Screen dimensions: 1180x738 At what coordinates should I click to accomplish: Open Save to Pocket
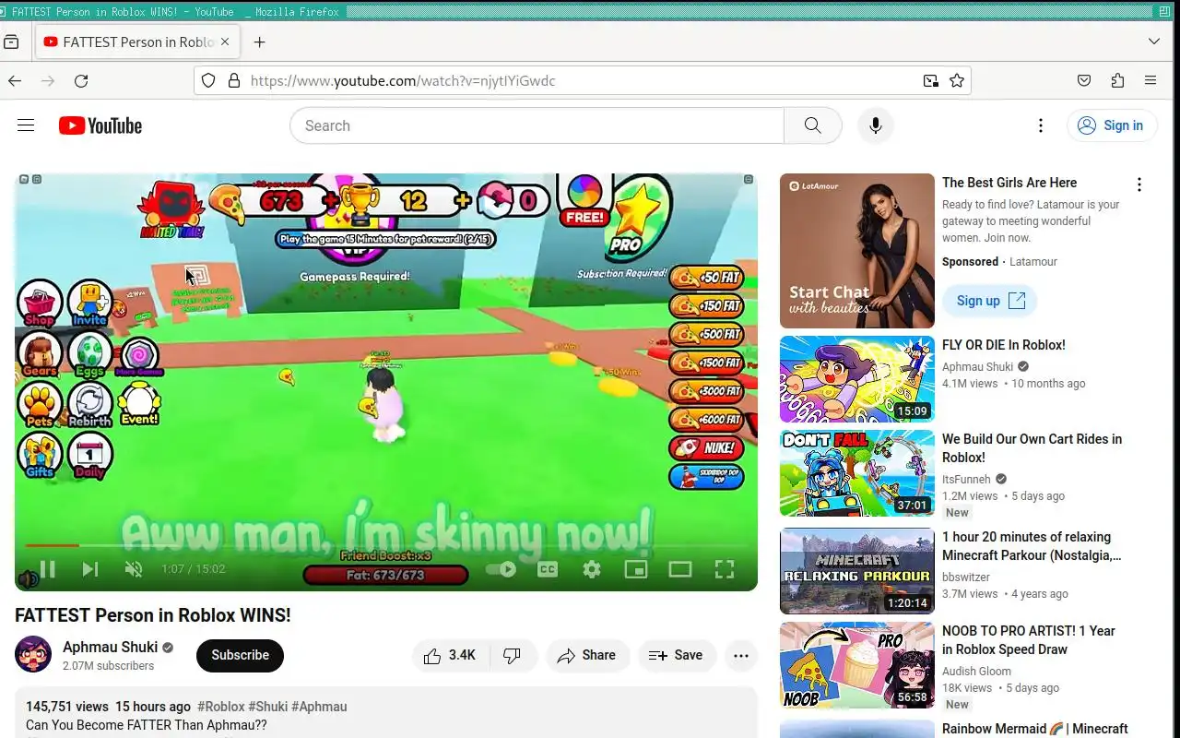(x=1084, y=81)
